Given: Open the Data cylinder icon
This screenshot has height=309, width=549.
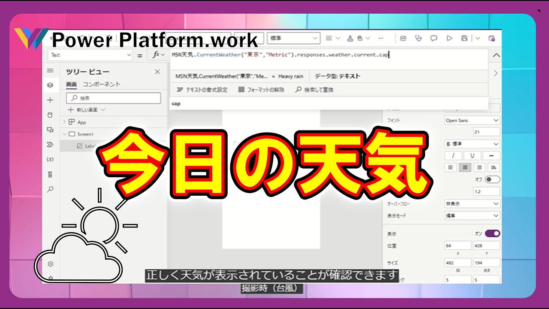Looking at the screenshot, I should 50,115.
